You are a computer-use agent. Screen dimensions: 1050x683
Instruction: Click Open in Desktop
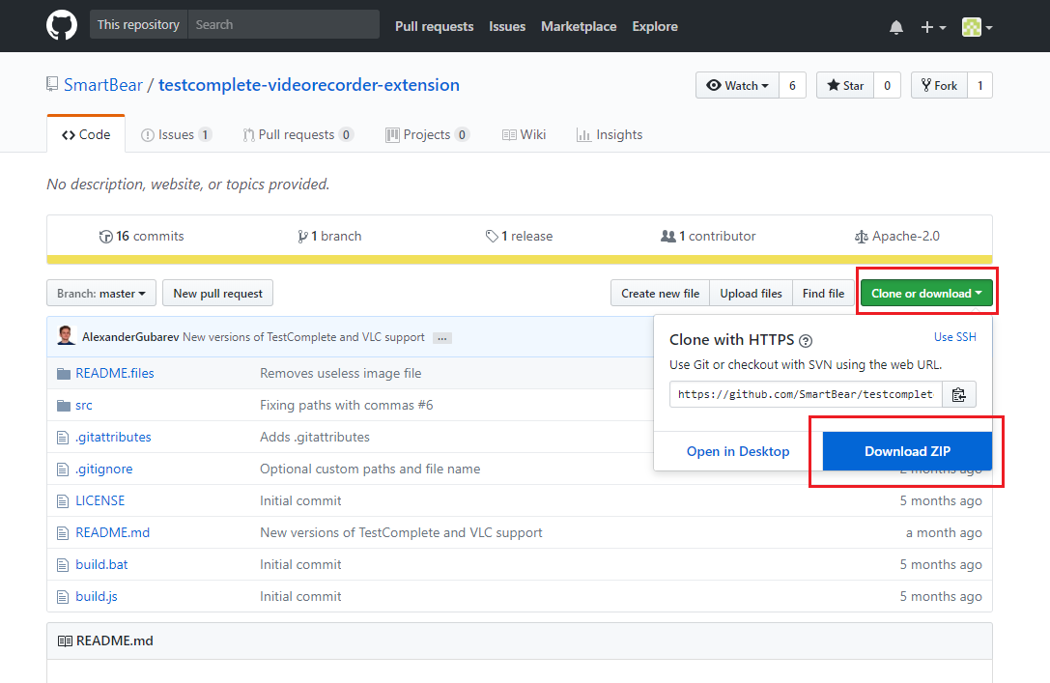(x=738, y=451)
